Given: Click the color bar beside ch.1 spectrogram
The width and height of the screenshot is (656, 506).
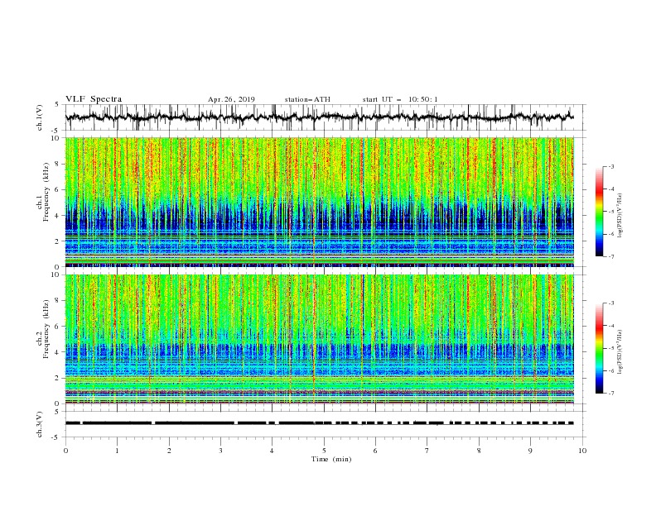Looking at the screenshot, I should click(599, 212).
